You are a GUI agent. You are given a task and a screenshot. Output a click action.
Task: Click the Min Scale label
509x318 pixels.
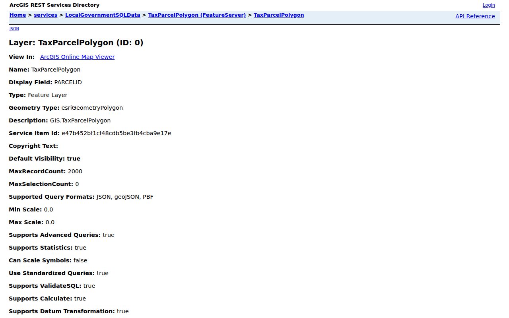pyautogui.click(x=25, y=209)
